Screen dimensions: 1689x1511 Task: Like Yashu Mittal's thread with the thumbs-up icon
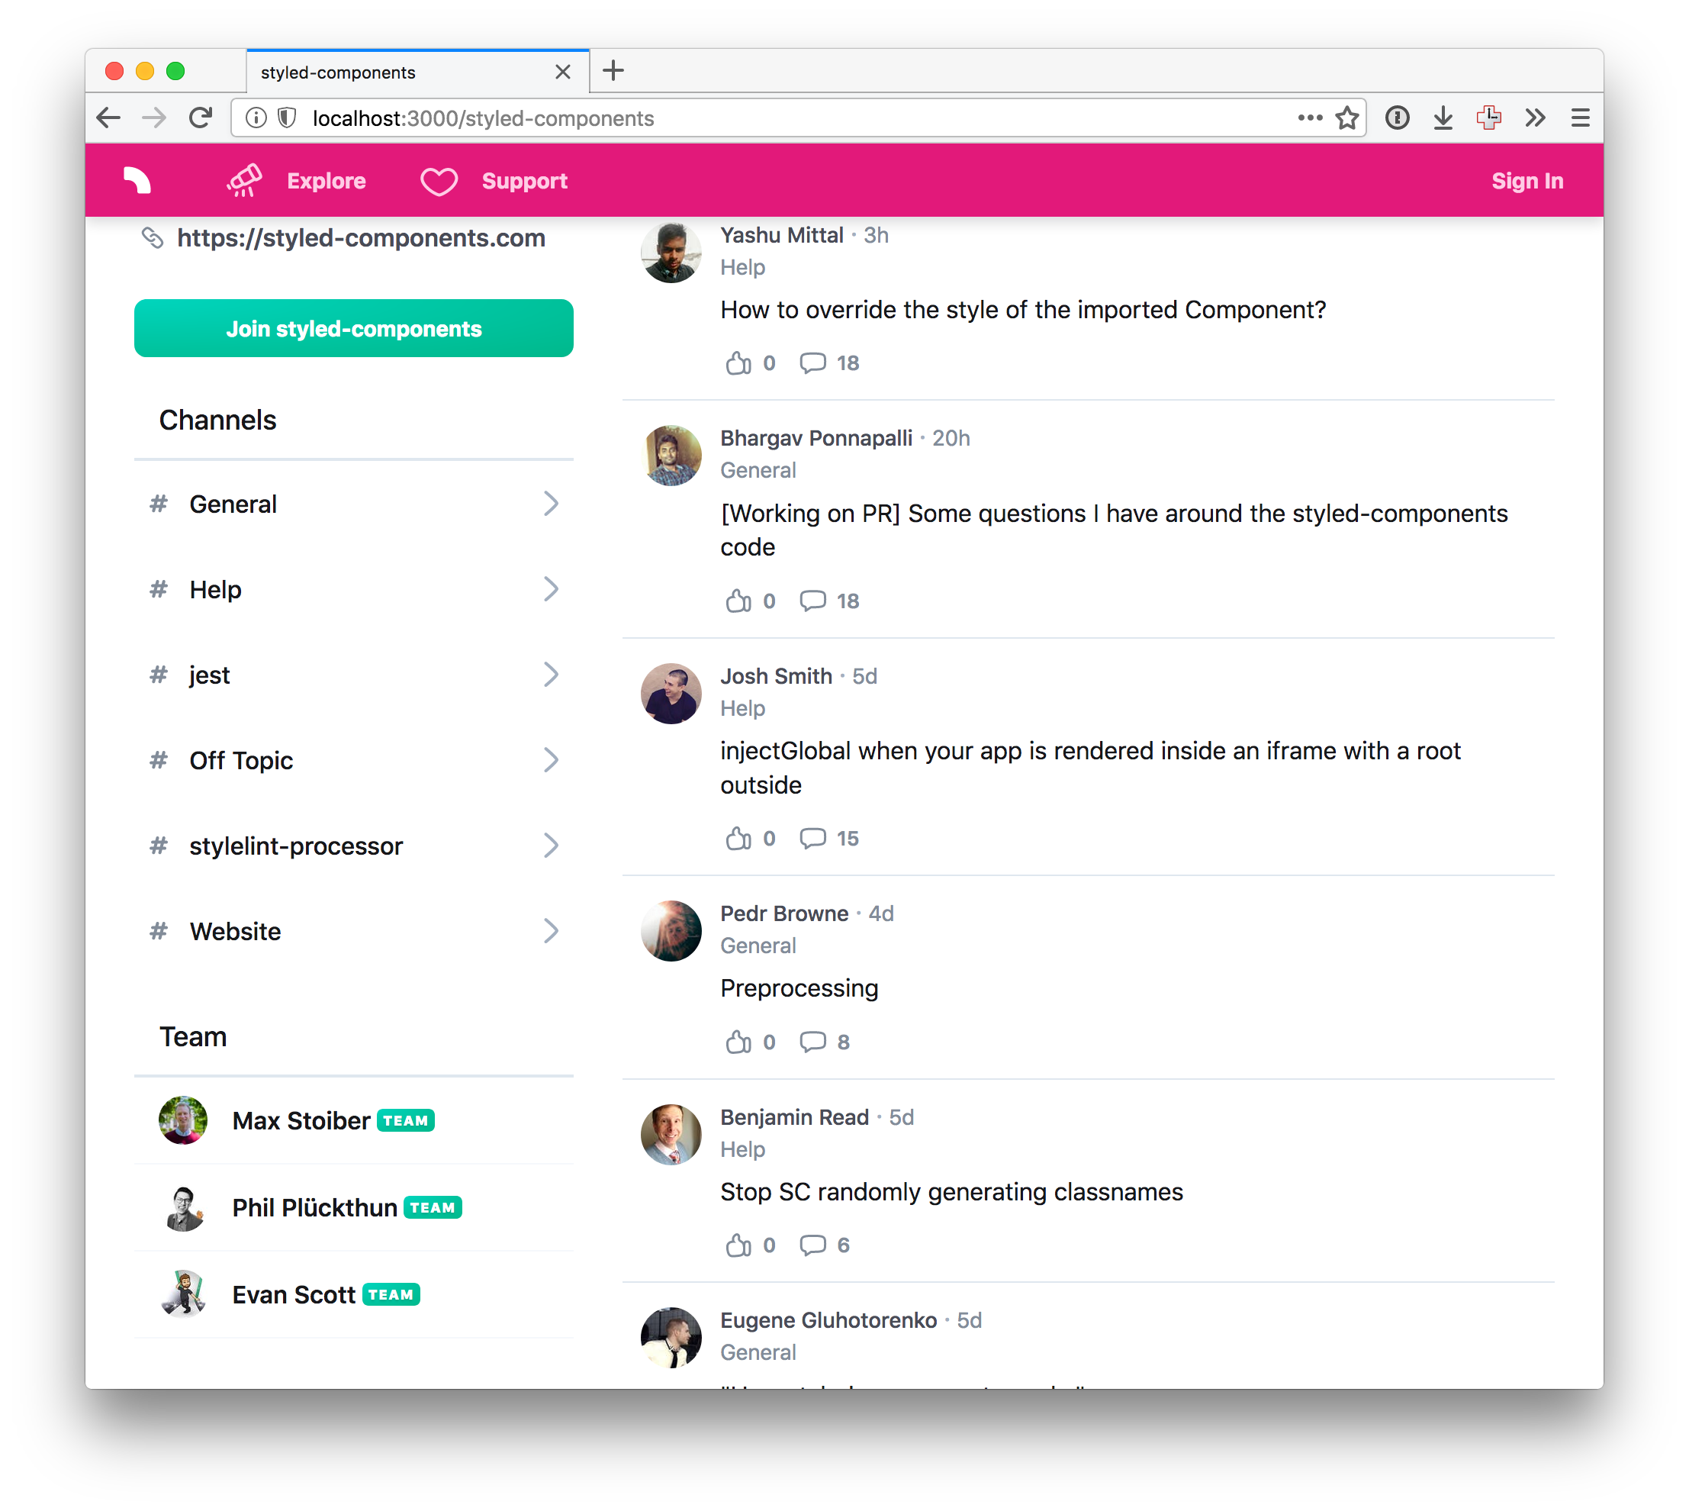738,362
